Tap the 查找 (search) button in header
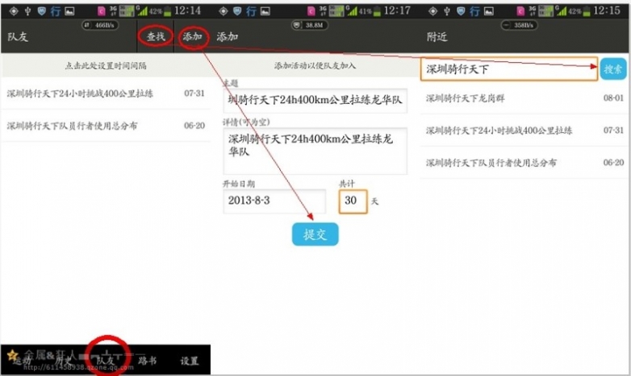This screenshot has height=376, width=631. [156, 37]
